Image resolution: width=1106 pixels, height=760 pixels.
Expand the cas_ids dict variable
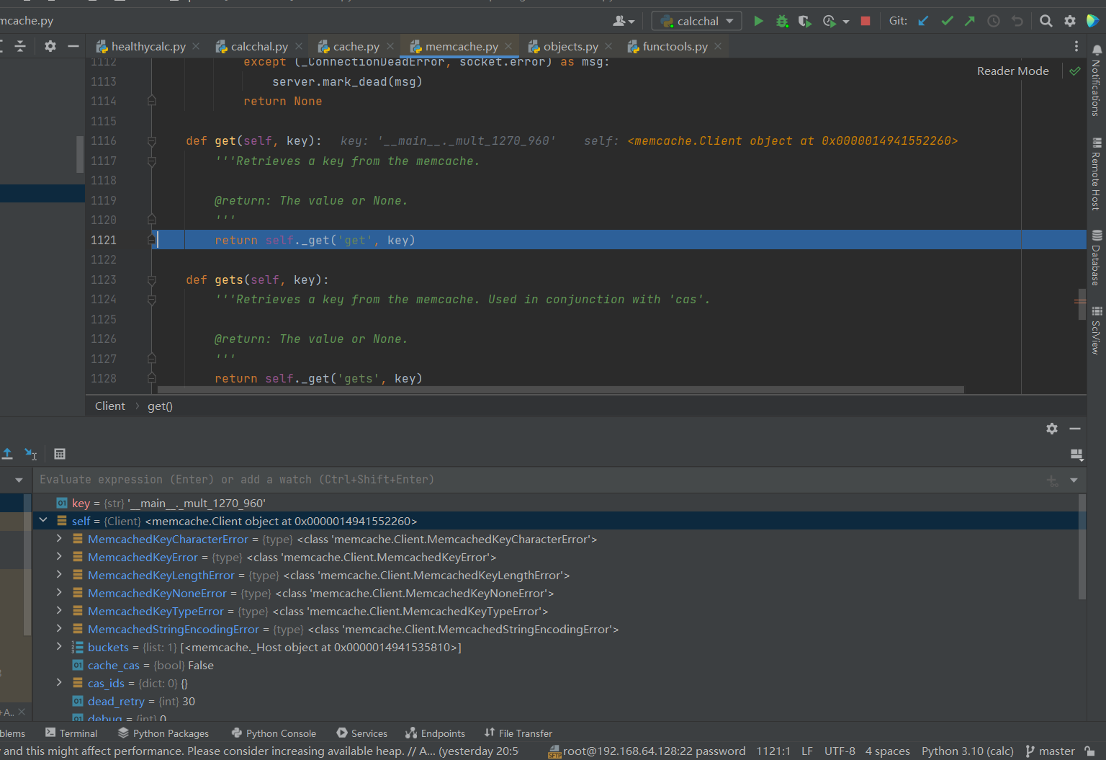pos(59,682)
